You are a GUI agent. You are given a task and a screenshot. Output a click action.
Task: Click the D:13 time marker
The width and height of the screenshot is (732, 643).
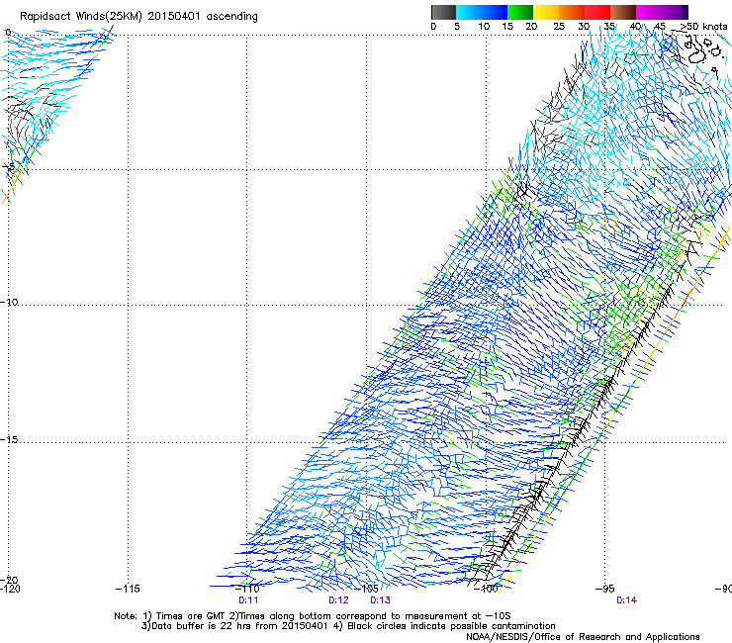380,600
